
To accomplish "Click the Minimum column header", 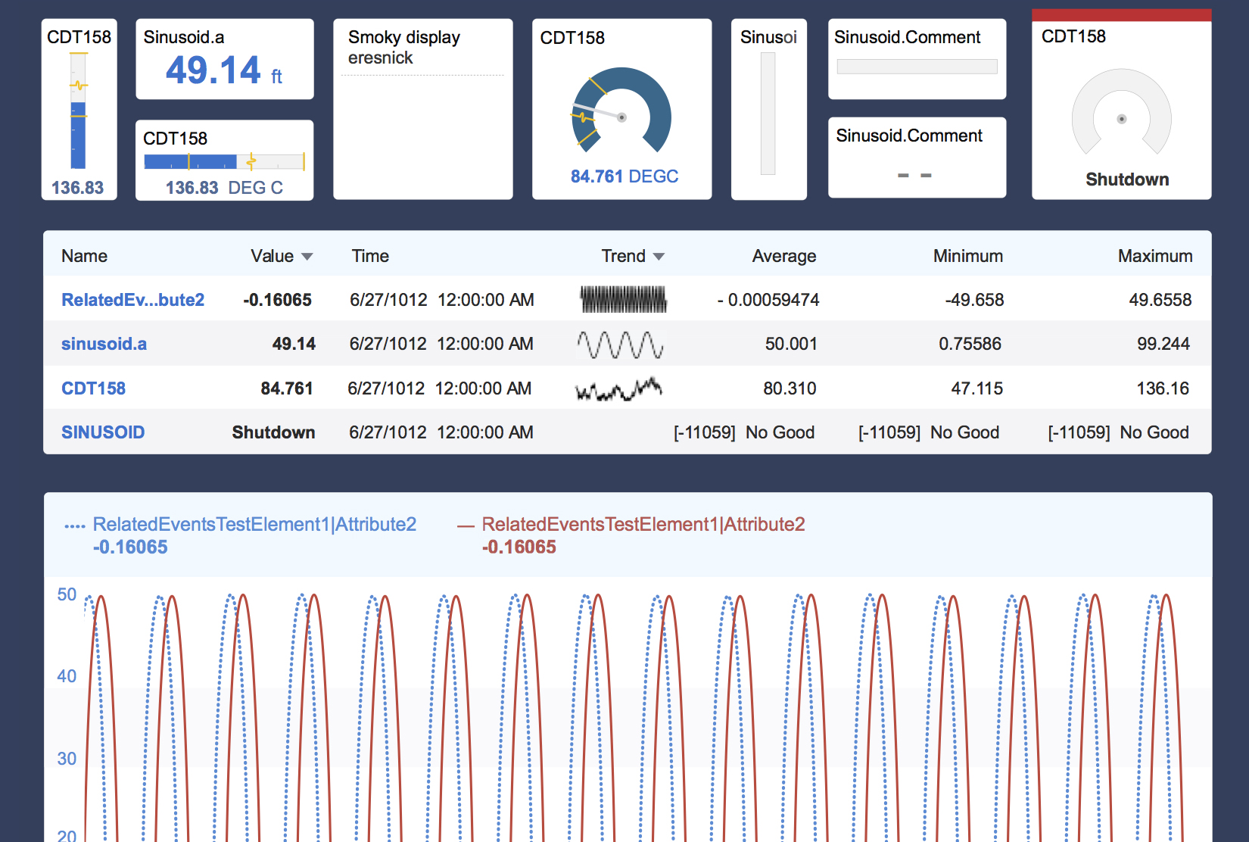I will [967, 256].
